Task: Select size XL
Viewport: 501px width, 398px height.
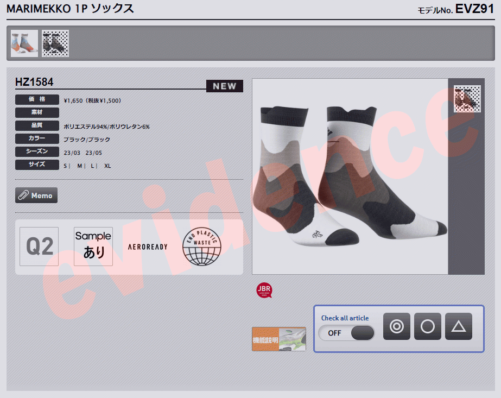Action: (x=107, y=166)
